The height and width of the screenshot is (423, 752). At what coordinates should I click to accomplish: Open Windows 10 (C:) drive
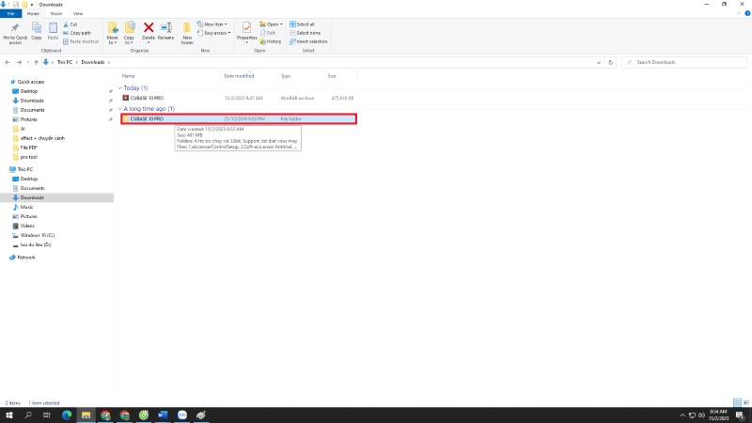(x=37, y=236)
